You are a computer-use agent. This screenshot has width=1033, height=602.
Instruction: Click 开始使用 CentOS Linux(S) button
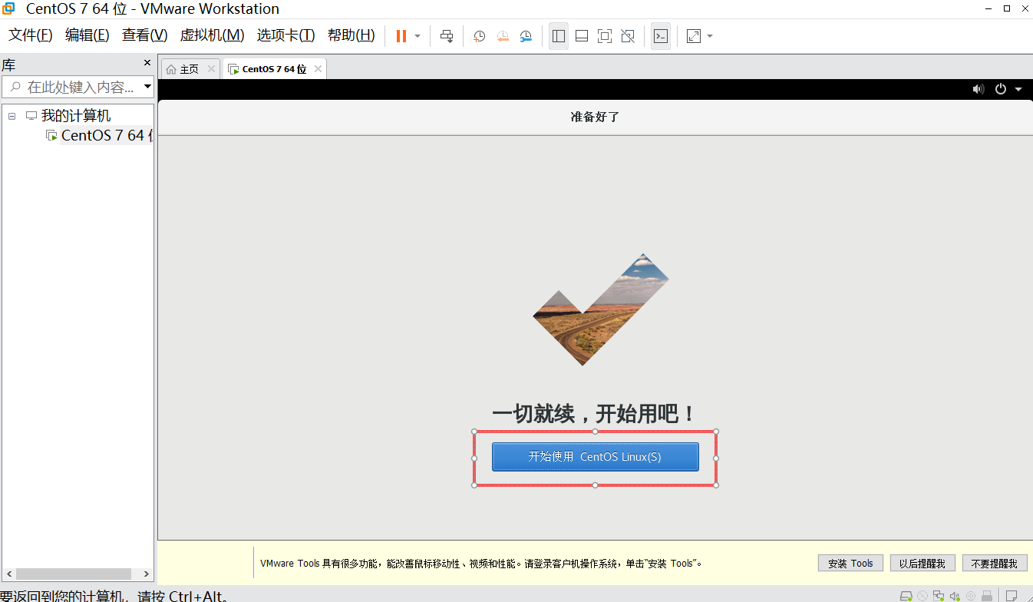pyautogui.click(x=595, y=456)
